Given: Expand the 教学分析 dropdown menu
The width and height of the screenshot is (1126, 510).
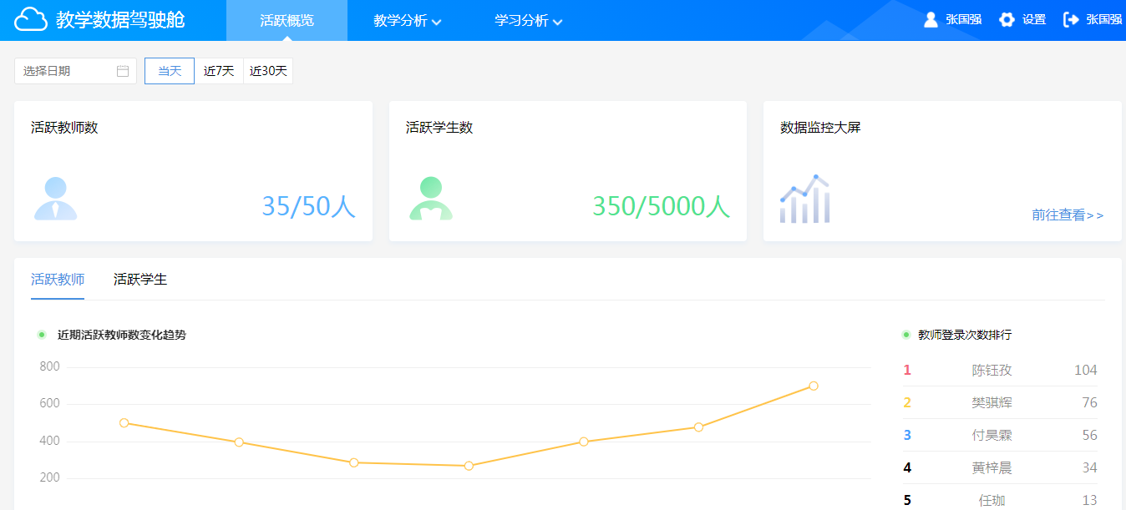Looking at the screenshot, I should tap(408, 21).
